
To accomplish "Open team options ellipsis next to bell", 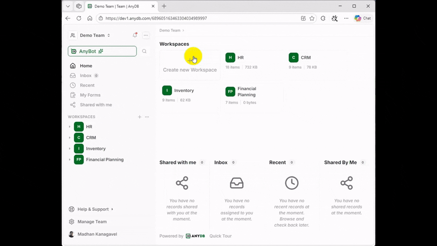I will tap(146, 35).
